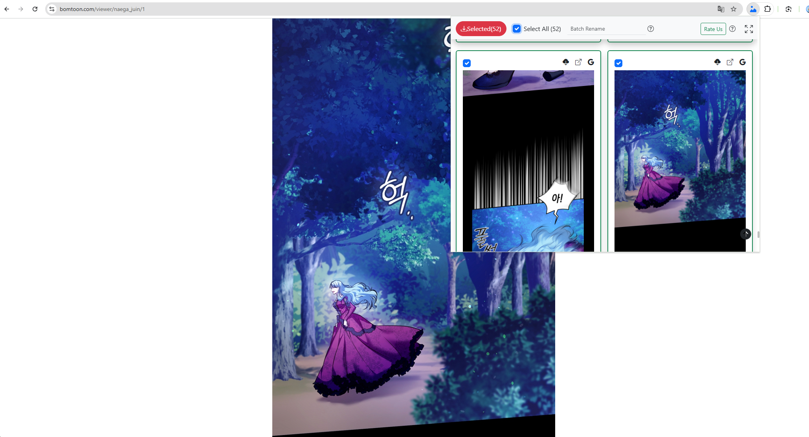Open site information icon in address bar
Image resolution: width=809 pixels, height=437 pixels.
[52, 9]
